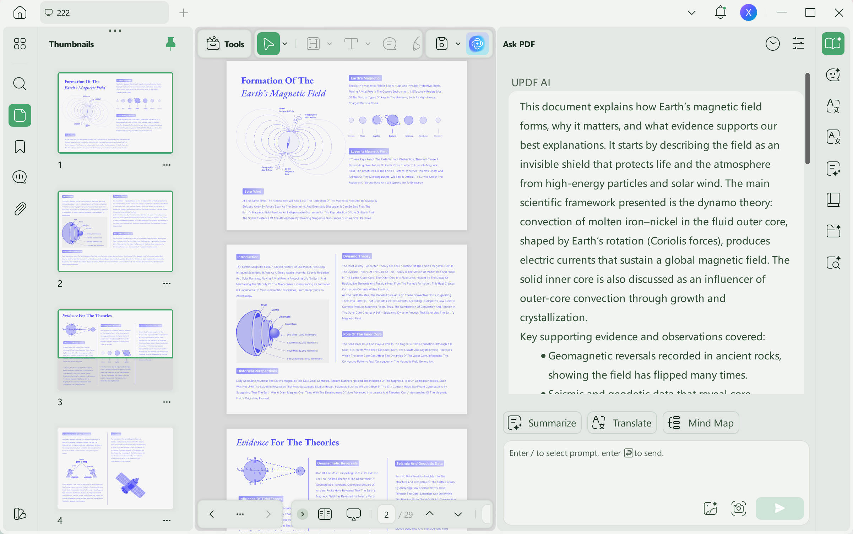Open the Tools menu
This screenshot has width=853, height=534.
225,44
